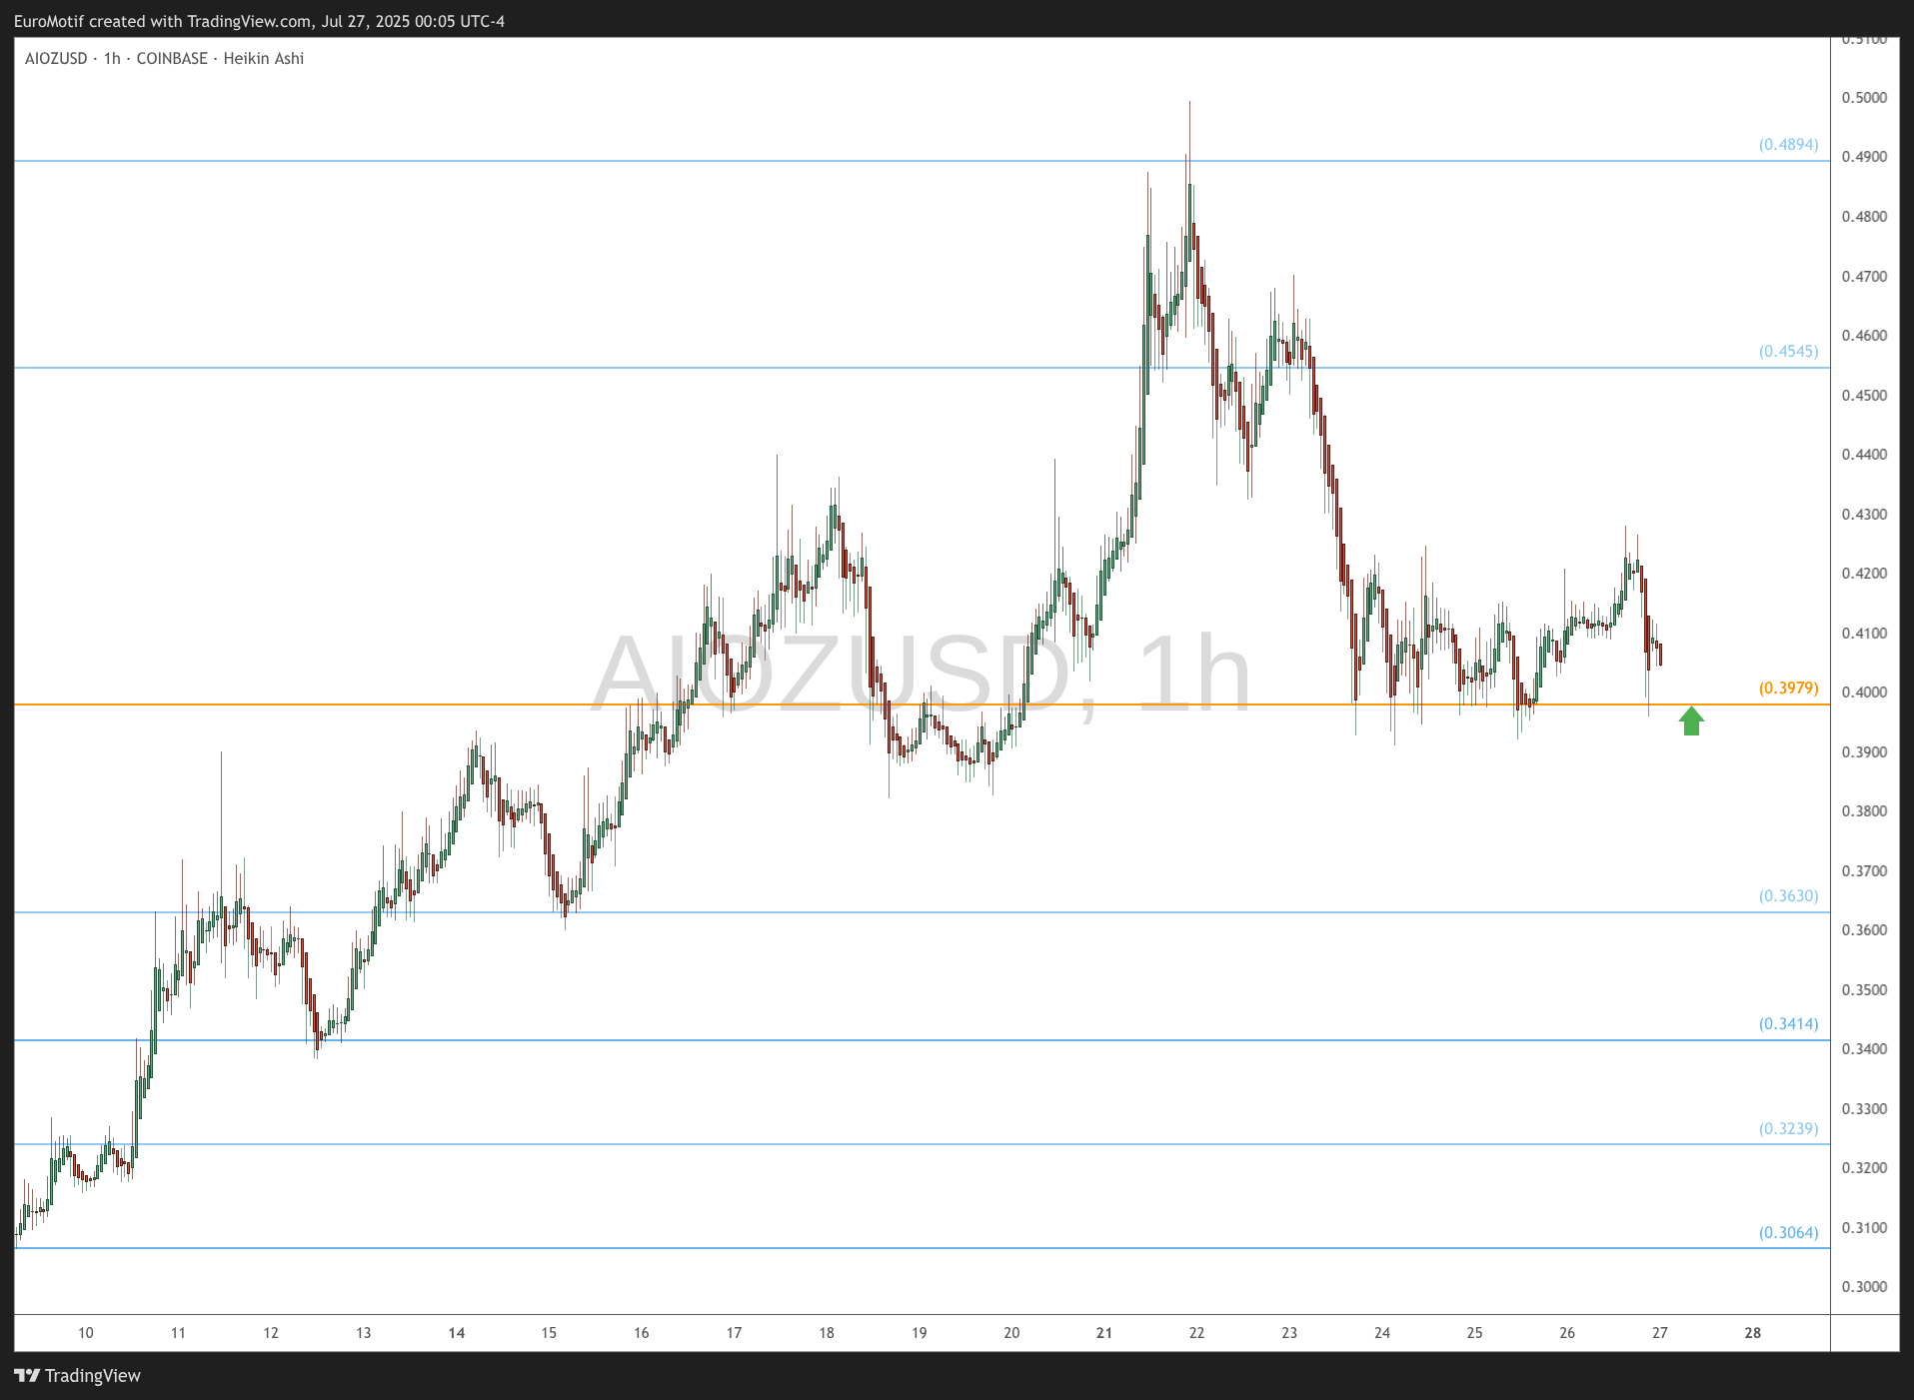This screenshot has width=1914, height=1400.
Task: Click date 22 on time axis
Action: tap(1197, 1333)
